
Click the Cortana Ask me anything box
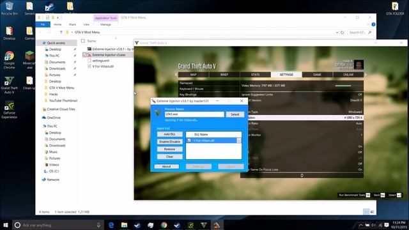[58, 225]
